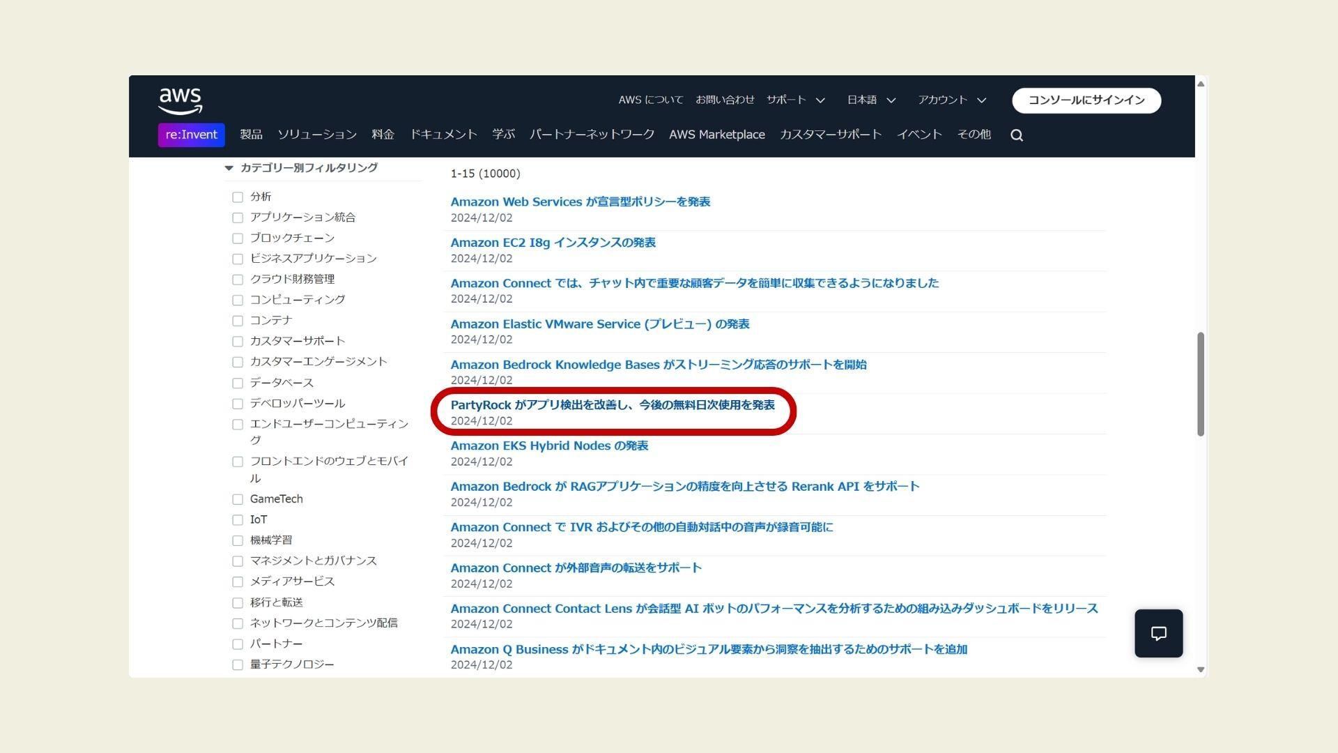Check the ビジネスアプリケーション checkbox

point(238,259)
